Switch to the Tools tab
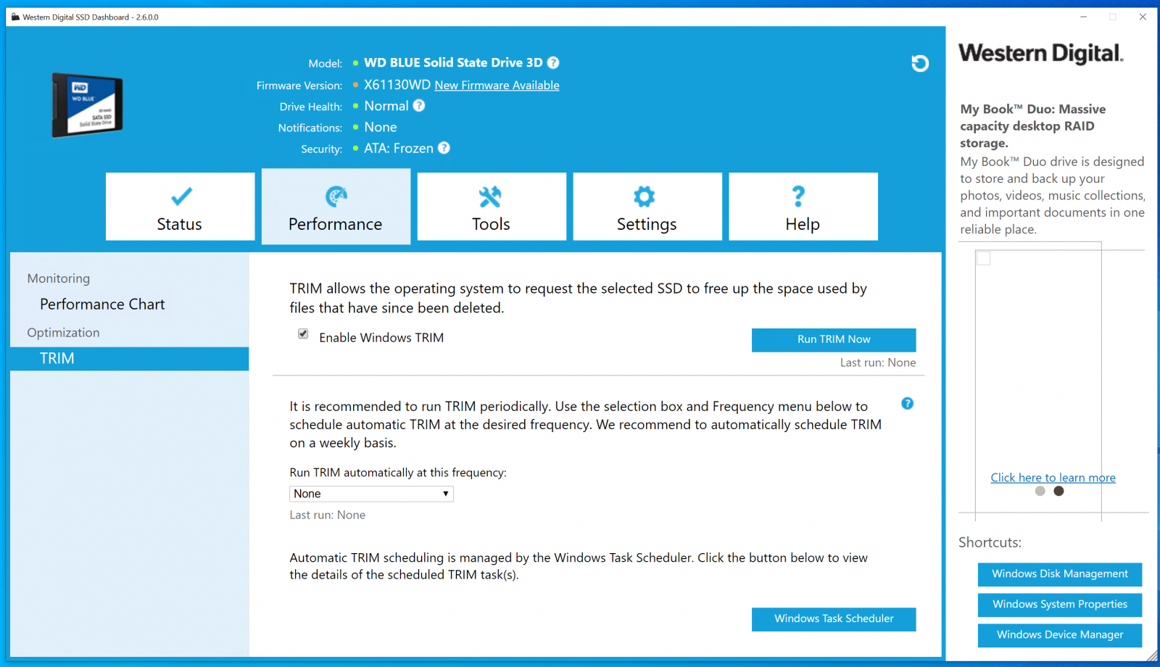The height and width of the screenshot is (667, 1160). point(492,207)
